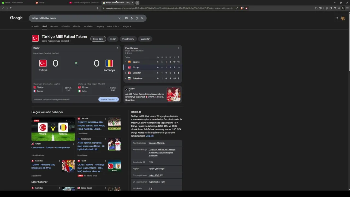This screenshot has height=197, width=350.
Task: Select the Alışveriş search tab
Action: pyautogui.click(x=100, y=27)
